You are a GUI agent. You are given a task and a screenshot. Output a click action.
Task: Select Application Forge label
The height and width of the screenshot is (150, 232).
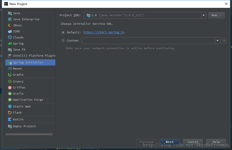[x=28, y=100]
